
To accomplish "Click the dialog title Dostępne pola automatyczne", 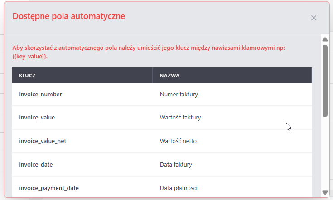I will (69, 17).
